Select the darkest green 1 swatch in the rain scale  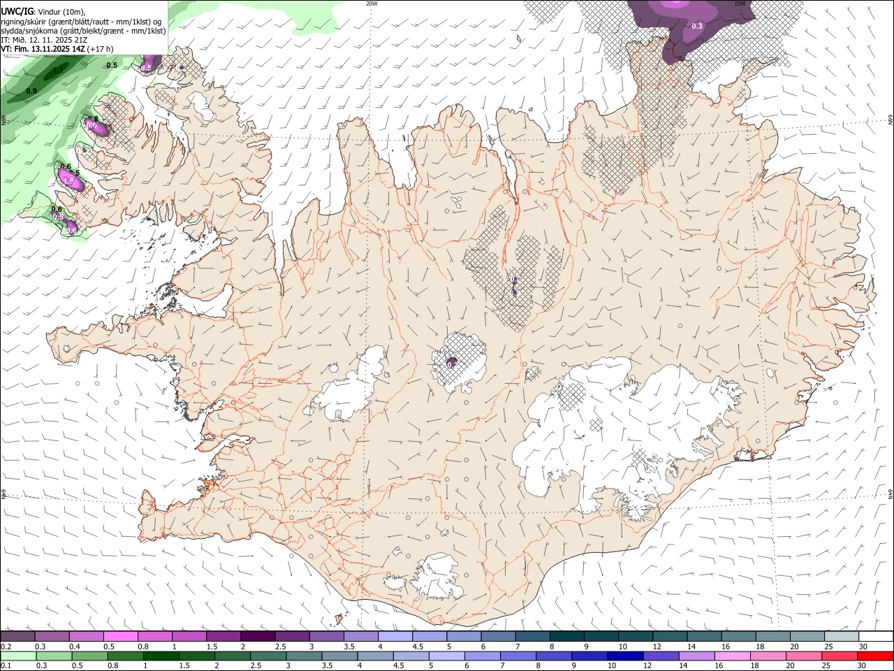[161, 656]
